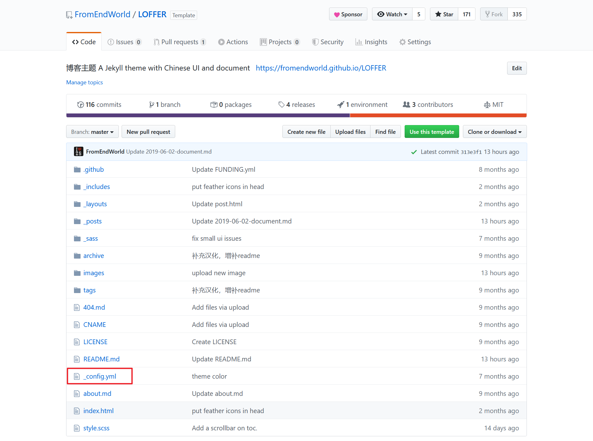Click the _posts folder icon
The width and height of the screenshot is (593, 441).
pyautogui.click(x=77, y=221)
